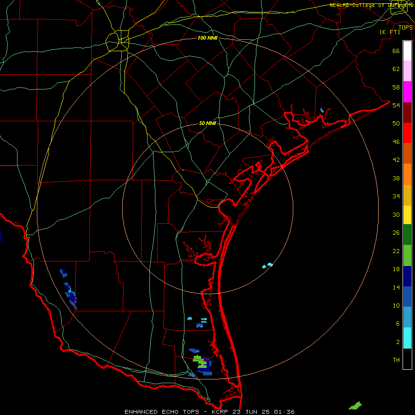The height and width of the screenshot is (415, 415).
Task: Pick the bright orange legend swatch
Action: pyautogui.click(x=407, y=174)
